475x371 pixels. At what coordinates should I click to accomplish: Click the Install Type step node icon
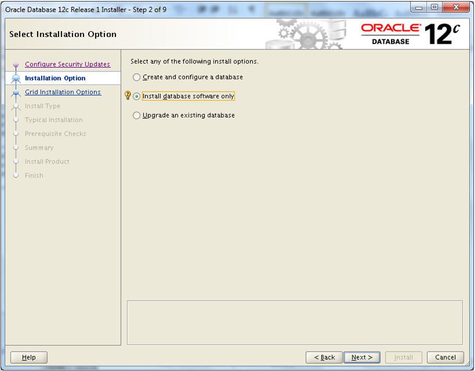(16, 106)
